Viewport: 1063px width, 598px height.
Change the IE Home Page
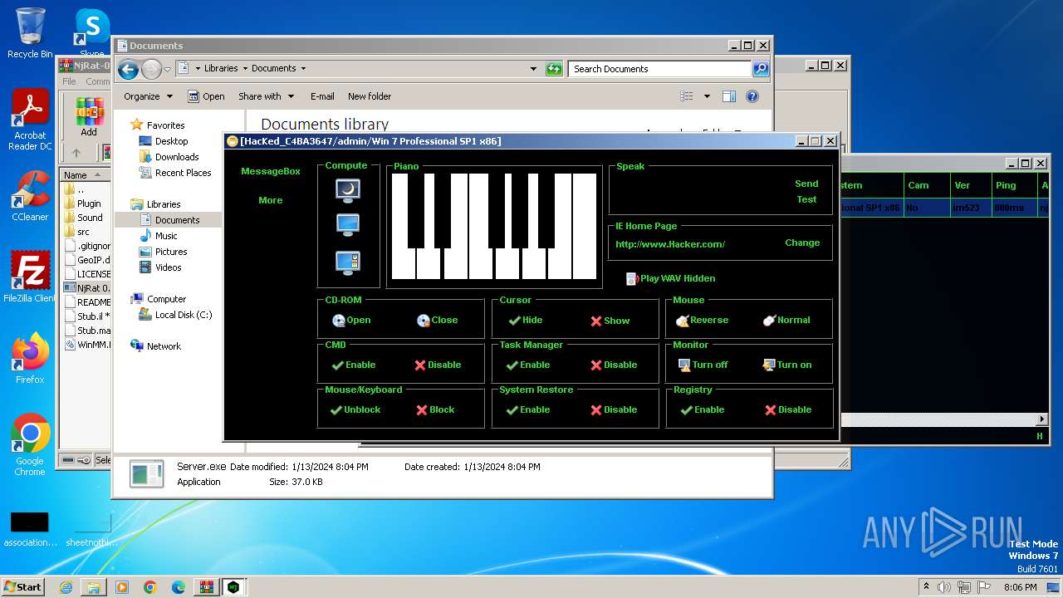802,243
